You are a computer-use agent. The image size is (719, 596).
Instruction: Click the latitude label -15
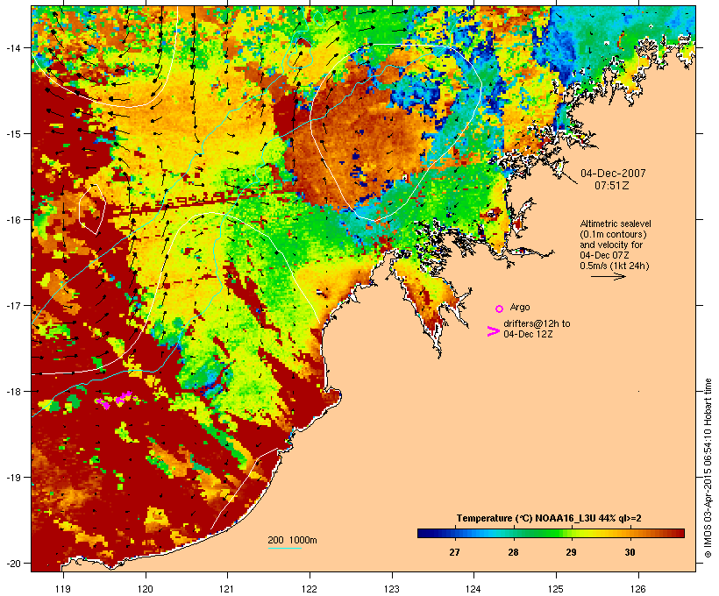pos(12,134)
